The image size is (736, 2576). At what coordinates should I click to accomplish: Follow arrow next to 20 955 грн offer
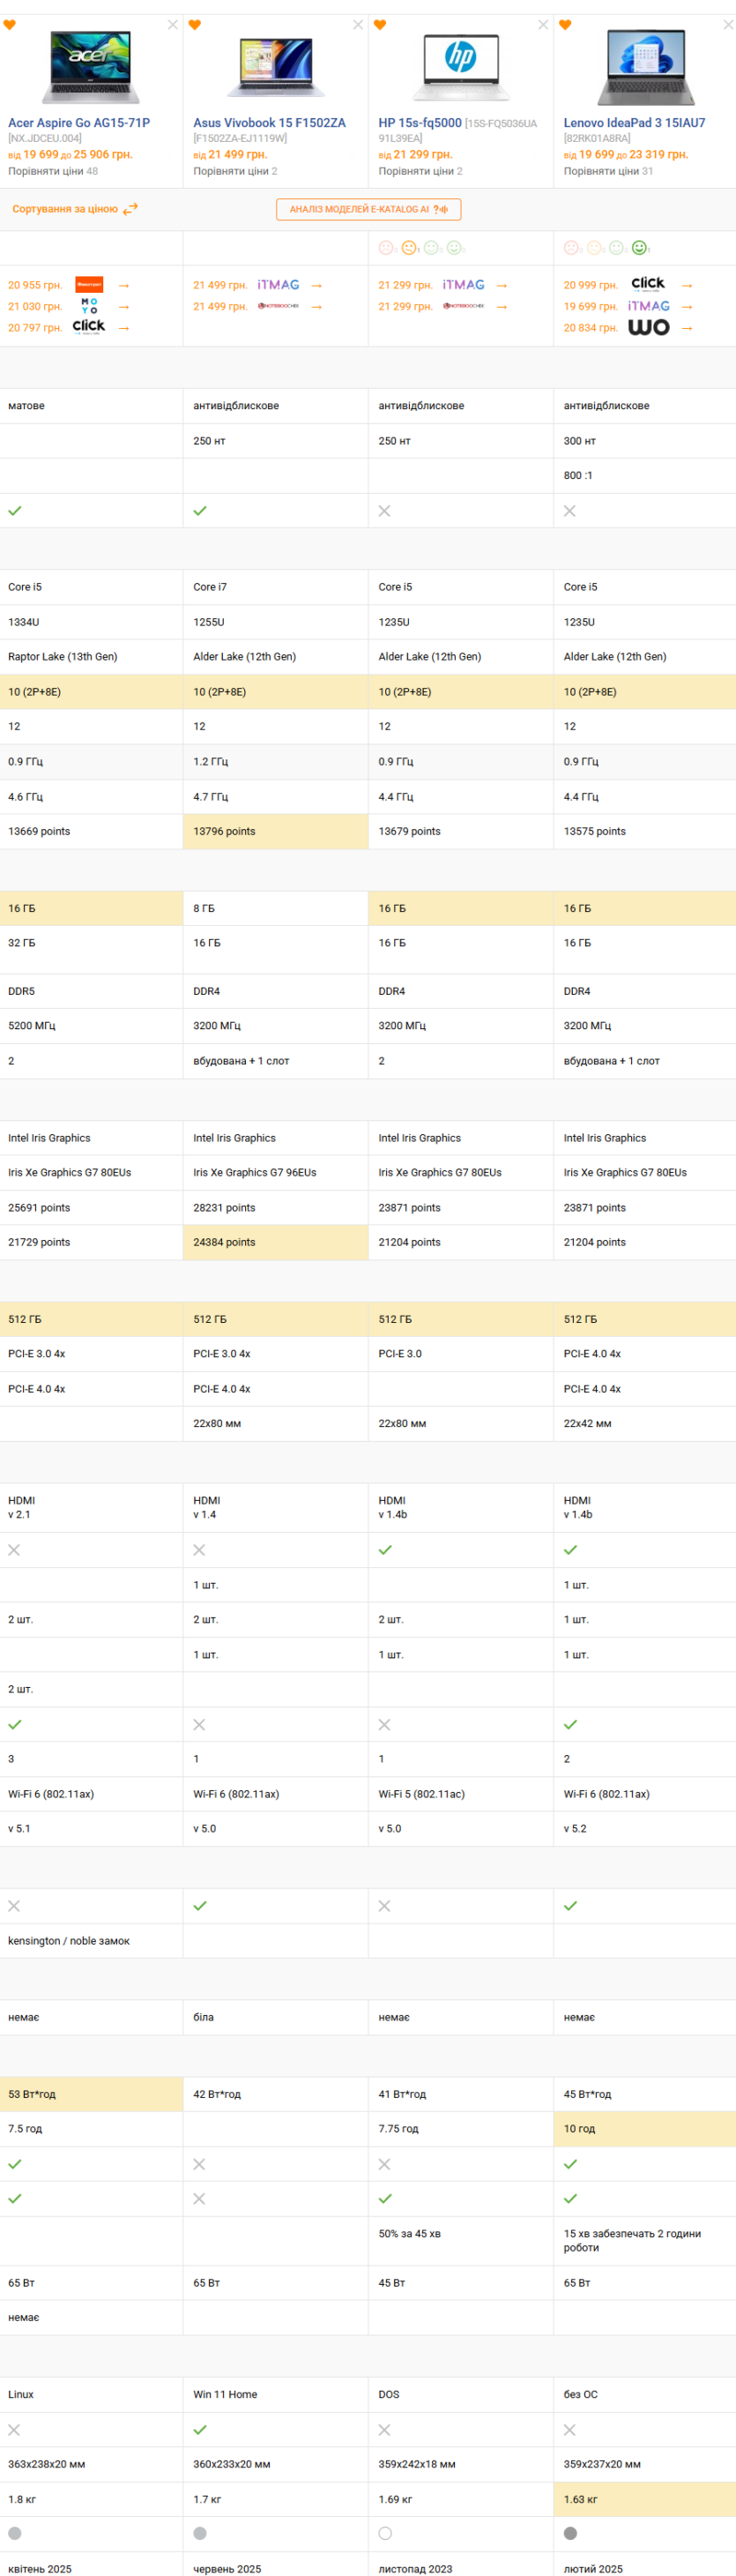124,285
